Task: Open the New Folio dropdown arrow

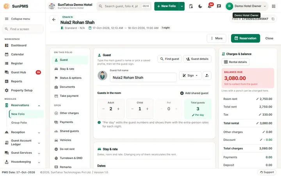Action: click(x=182, y=6)
